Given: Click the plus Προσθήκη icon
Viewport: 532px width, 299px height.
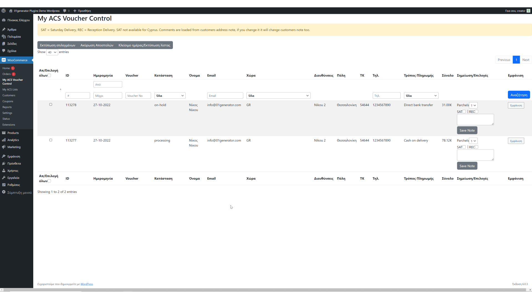Looking at the screenshot, I should coord(75,11).
